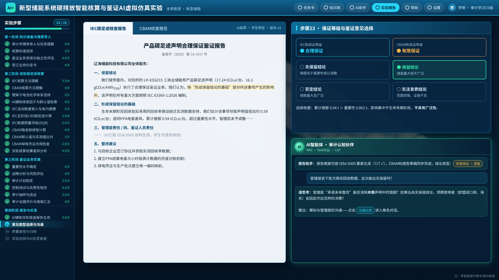Click check icon beside 双轨核算结果差异分析
The image size is (499, 280).
coord(7,150)
